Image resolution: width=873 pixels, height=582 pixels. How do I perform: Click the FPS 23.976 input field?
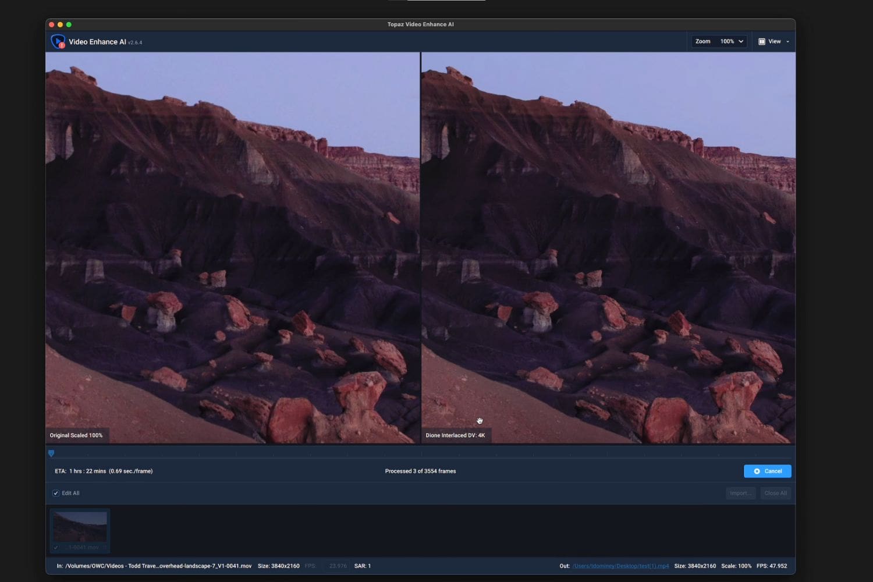point(338,566)
